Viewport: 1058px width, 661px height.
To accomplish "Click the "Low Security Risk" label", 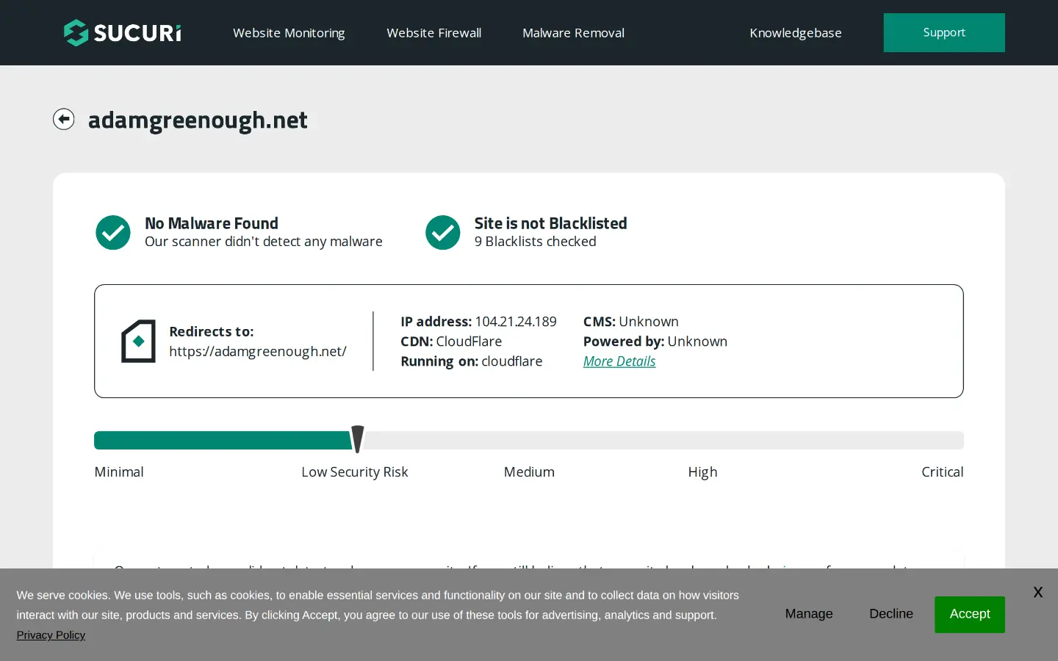I will pyautogui.click(x=355, y=472).
